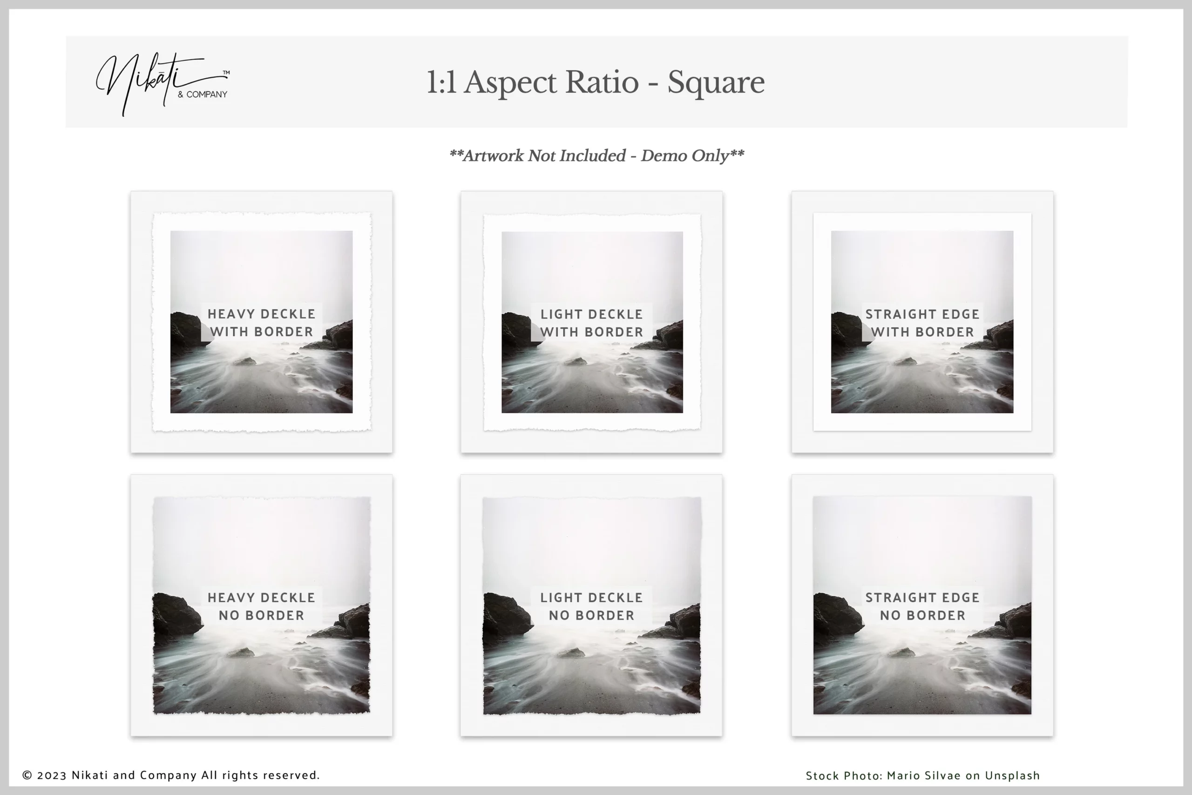Select the Heavy Deckle No Border thumbnail
The width and height of the screenshot is (1192, 795).
tap(262, 605)
